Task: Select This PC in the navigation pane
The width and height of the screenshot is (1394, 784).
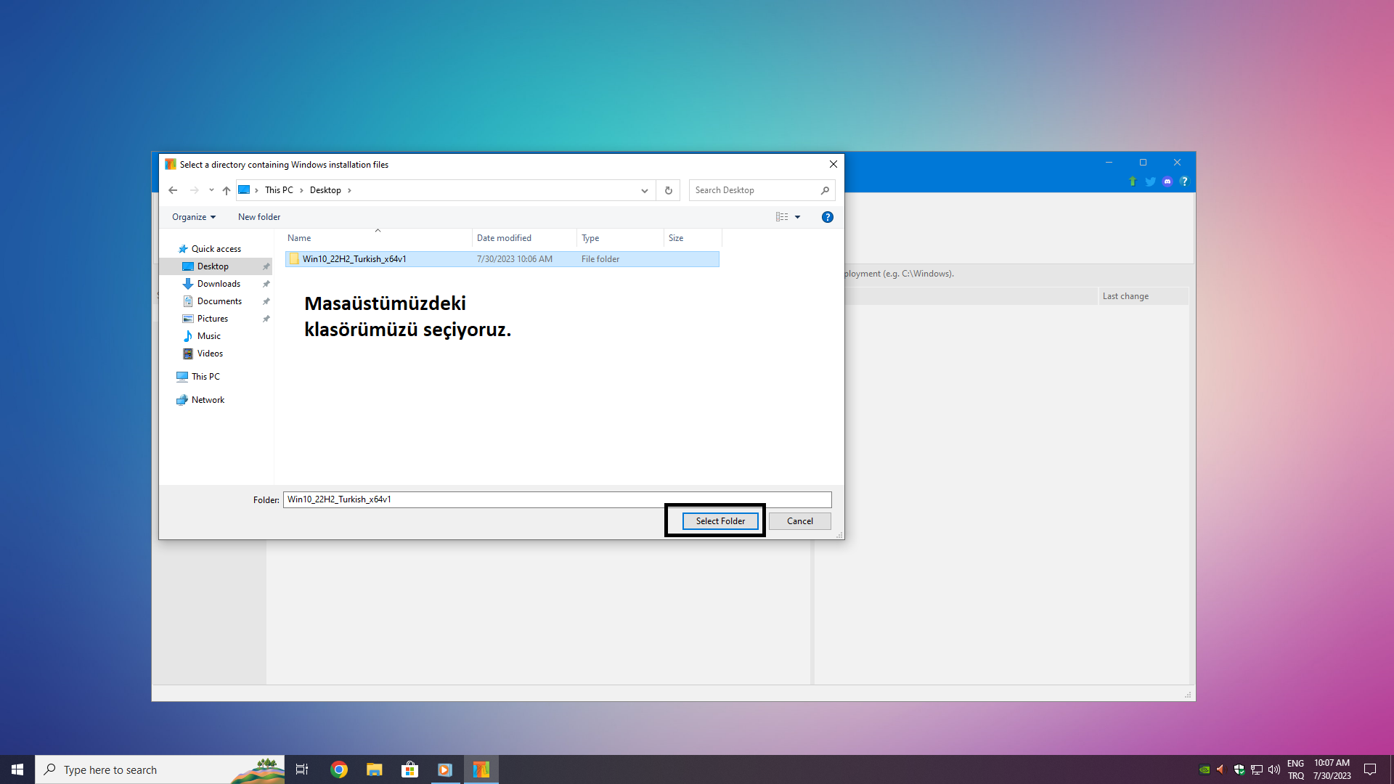Action: [x=205, y=377]
